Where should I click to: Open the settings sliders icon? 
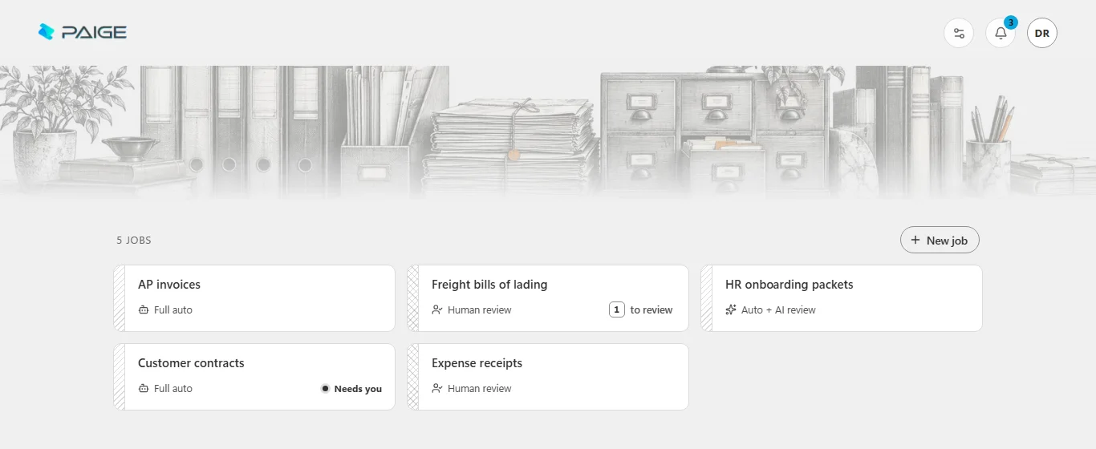tap(959, 33)
